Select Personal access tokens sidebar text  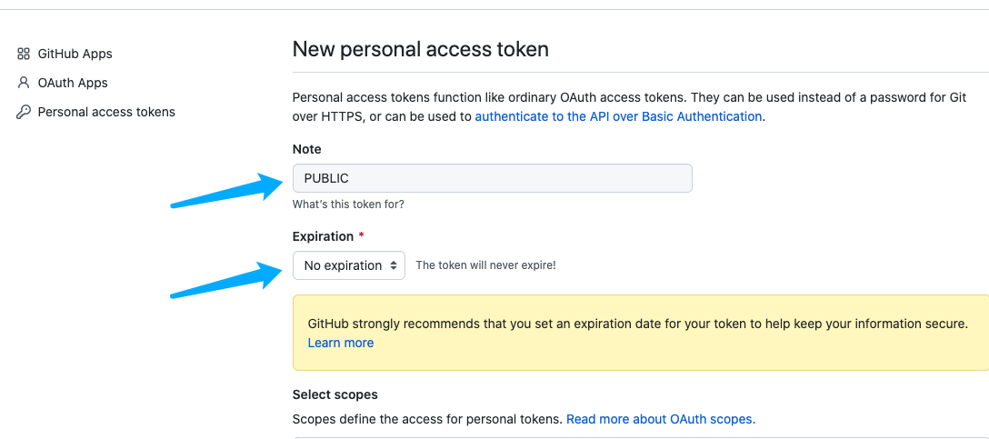[x=106, y=112]
